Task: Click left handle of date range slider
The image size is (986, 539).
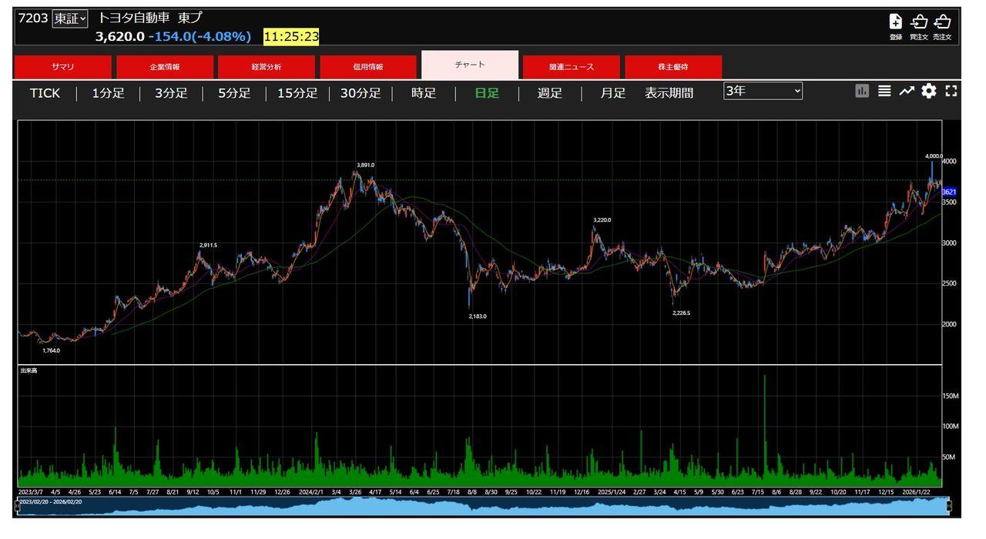Action: click(x=18, y=506)
